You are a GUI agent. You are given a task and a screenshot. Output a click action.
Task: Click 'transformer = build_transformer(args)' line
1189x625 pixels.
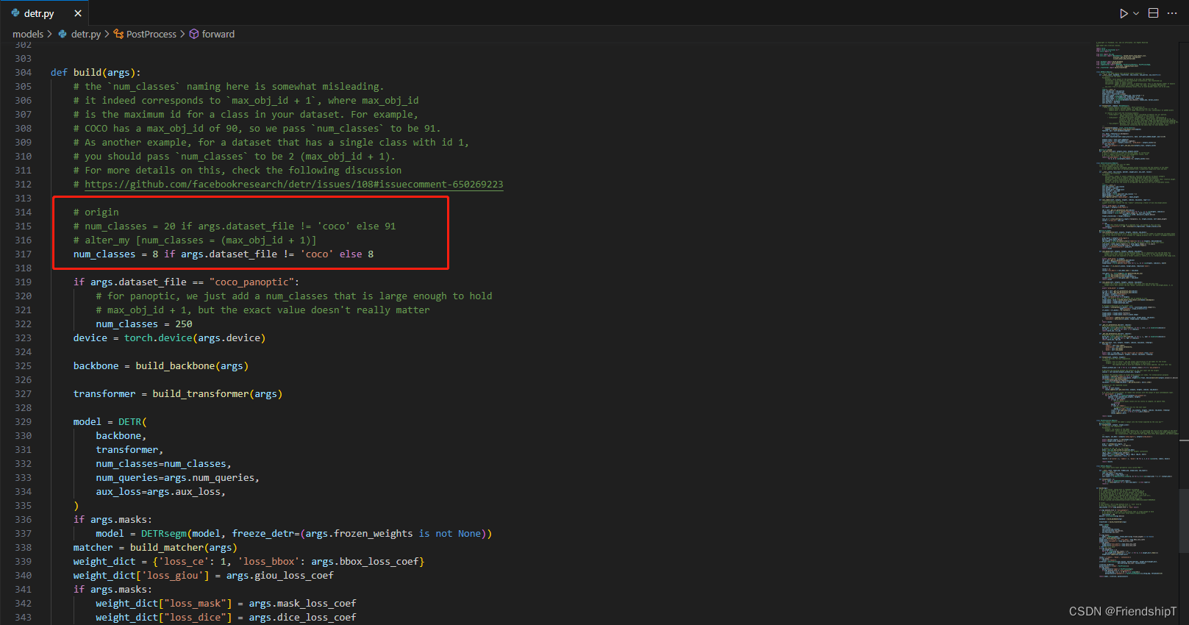(x=178, y=394)
